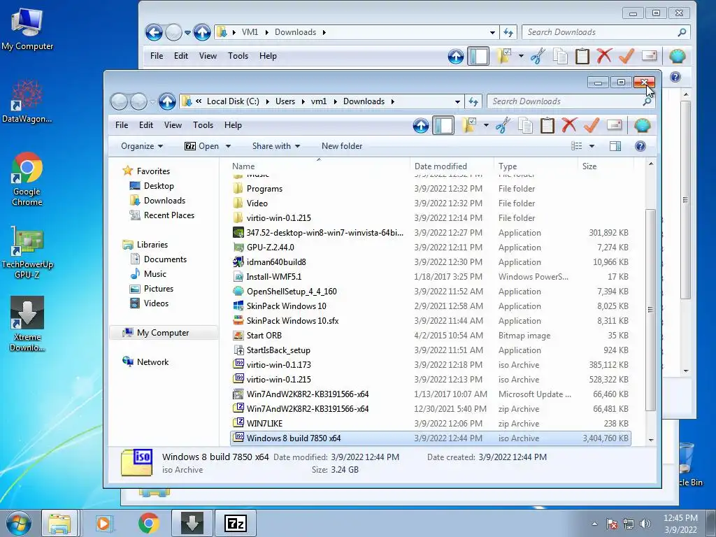Open the File menu in front window
716x537 pixels.
[122, 125]
